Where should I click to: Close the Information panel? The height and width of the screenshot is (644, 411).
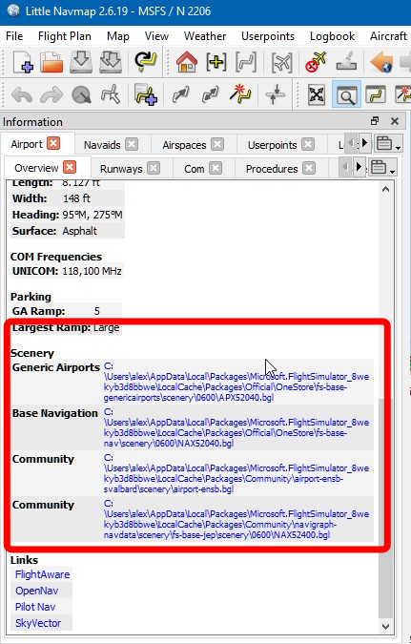(395, 121)
